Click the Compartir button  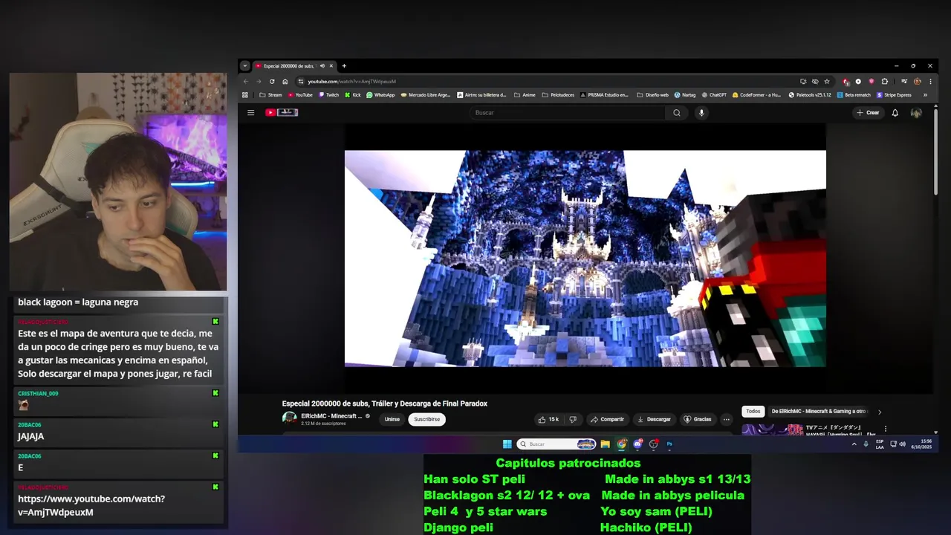[607, 419]
